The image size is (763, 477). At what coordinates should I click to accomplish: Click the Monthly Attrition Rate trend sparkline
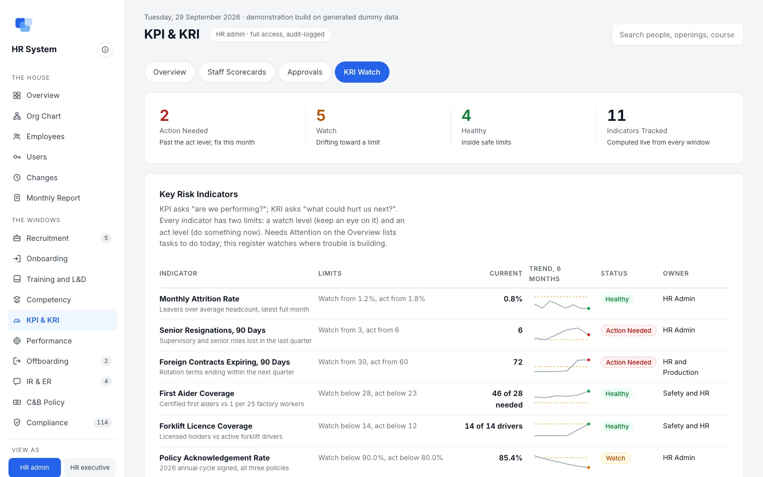click(562, 303)
